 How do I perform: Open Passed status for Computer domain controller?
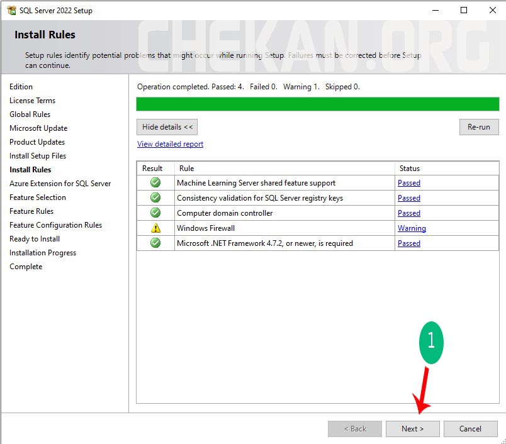[409, 213]
